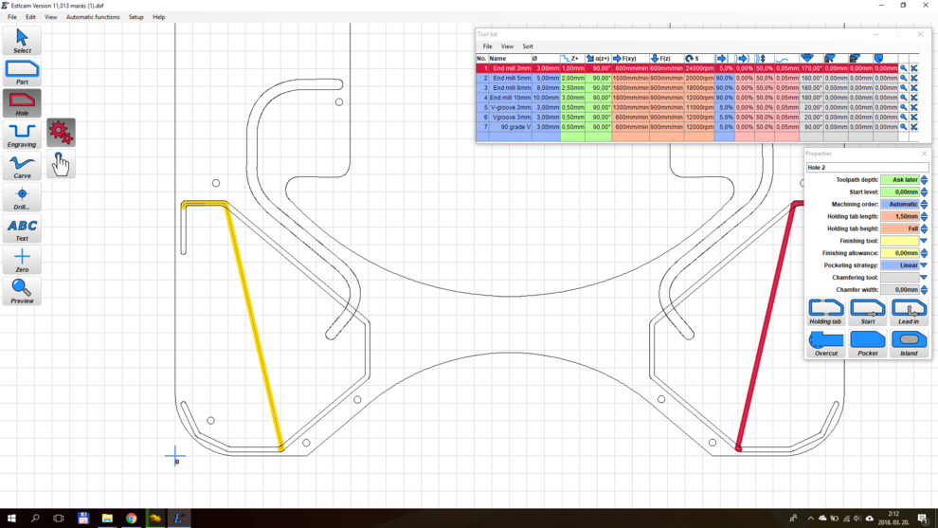Screen dimensions: 938x528
Task: Click the Zero point tool
Action: (22, 260)
